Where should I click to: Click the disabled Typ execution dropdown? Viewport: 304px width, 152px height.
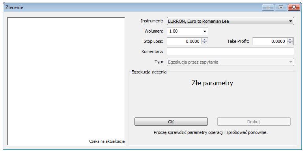230,62
